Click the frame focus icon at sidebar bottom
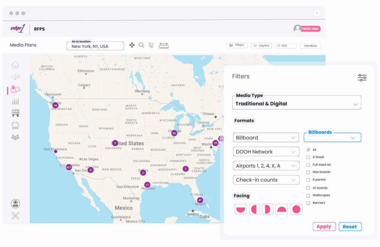This screenshot has height=247, width=380. point(15,216)
